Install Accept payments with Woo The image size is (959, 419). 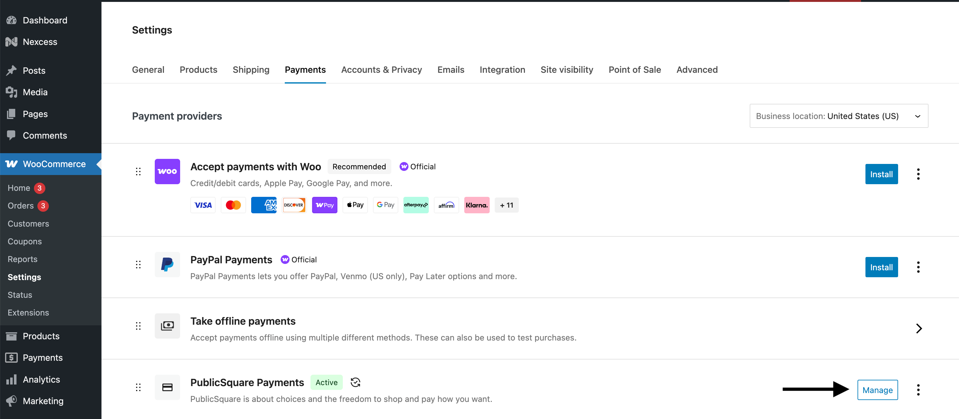point(881,174)
